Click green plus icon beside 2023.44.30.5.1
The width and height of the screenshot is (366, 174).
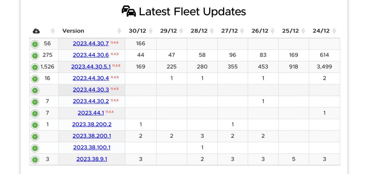[35, 67]
